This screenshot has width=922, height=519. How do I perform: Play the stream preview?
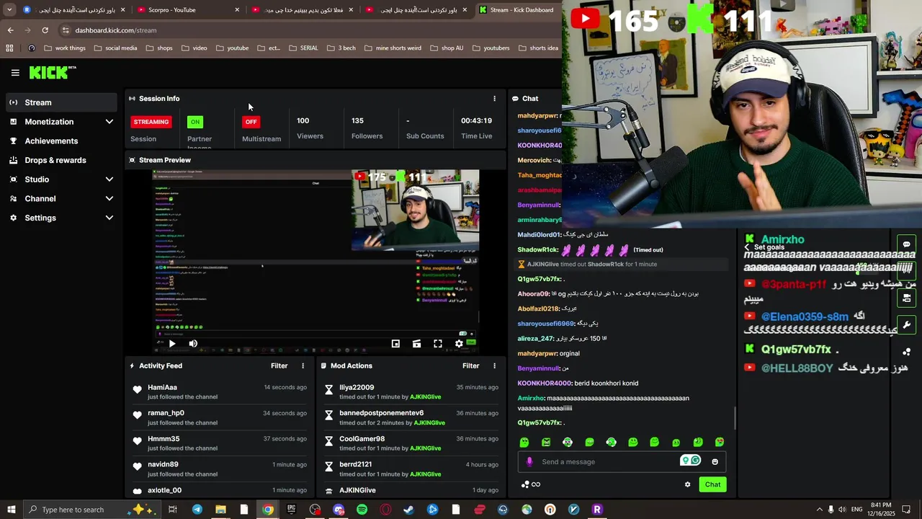coord(172,344)
